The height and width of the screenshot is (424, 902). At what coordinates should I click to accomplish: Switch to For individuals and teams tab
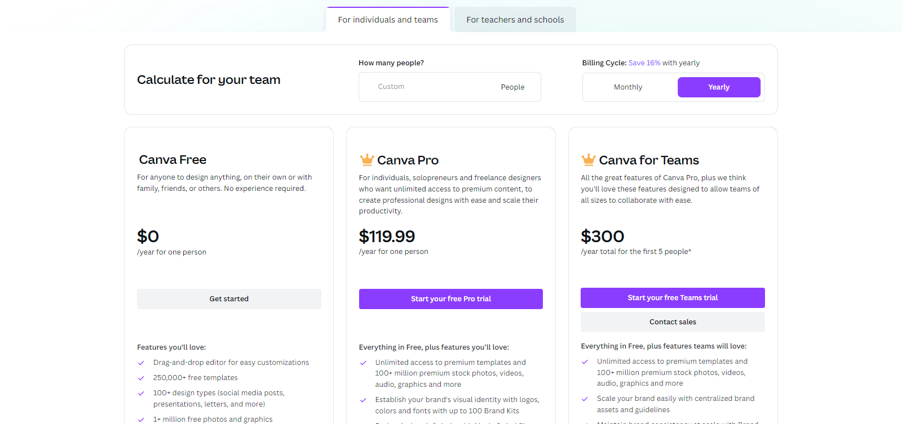[388, 20]
